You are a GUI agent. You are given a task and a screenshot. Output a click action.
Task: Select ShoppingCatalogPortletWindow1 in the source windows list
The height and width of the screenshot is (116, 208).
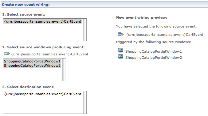[32, 61]
